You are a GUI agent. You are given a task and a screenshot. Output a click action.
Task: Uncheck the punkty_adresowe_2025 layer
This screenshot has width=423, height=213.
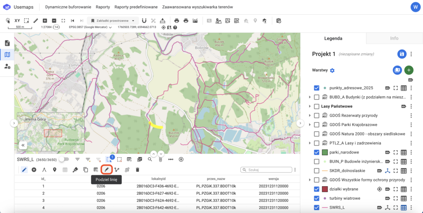(316, 88)
